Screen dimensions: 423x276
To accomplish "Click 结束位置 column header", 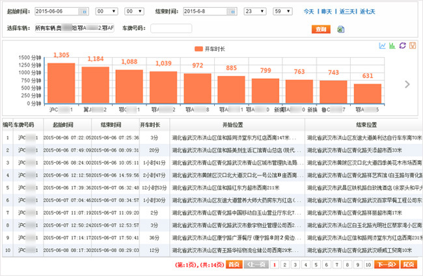I will (x=364, y=125).
